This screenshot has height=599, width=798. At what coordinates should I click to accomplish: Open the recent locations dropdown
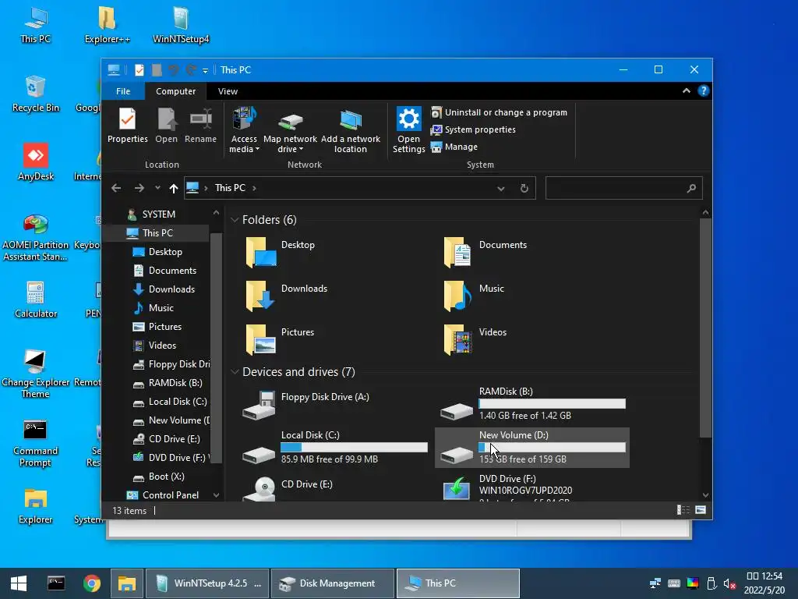pyautogui.click(x=157, y=188)
